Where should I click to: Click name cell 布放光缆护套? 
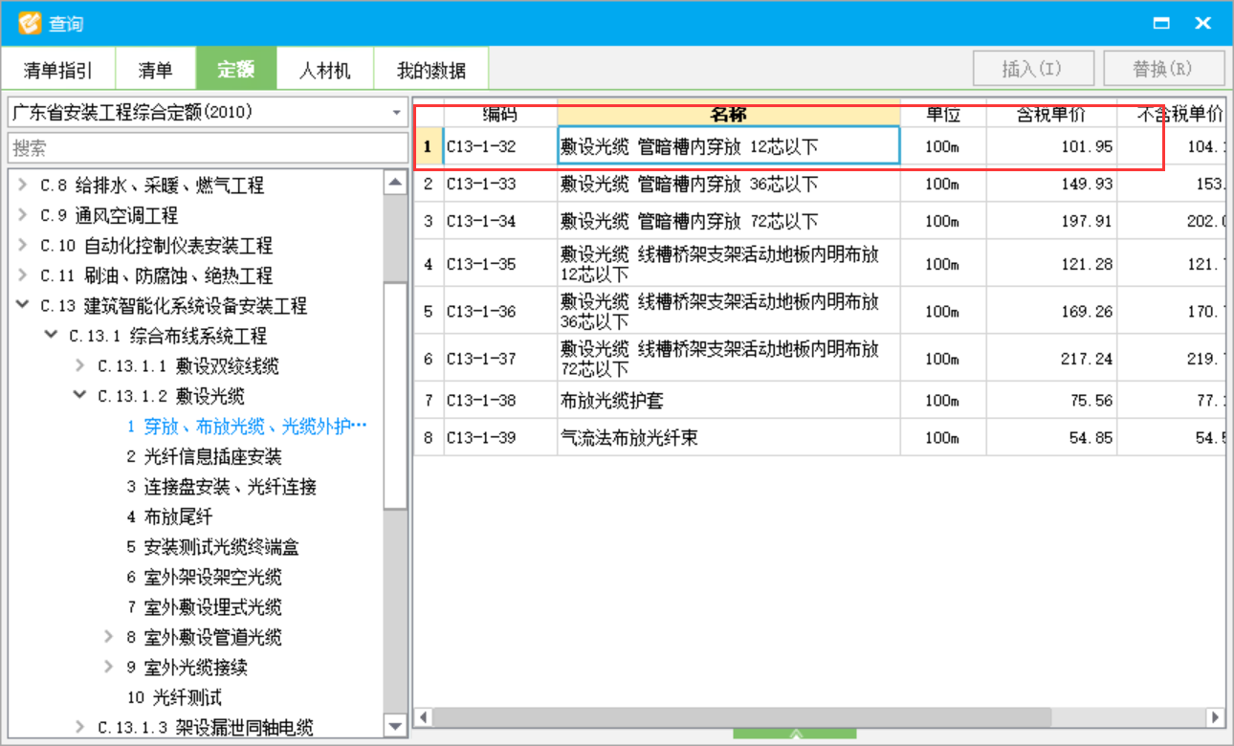[729, 401]
